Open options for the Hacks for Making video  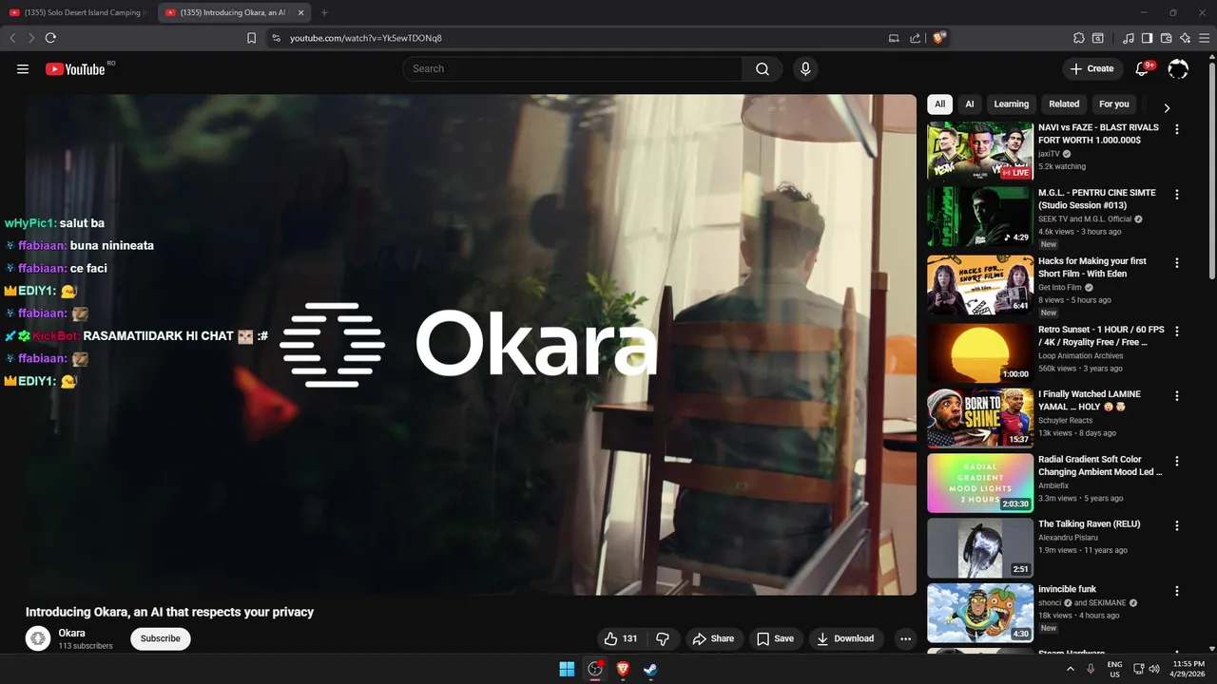(x=1177, y=263)
